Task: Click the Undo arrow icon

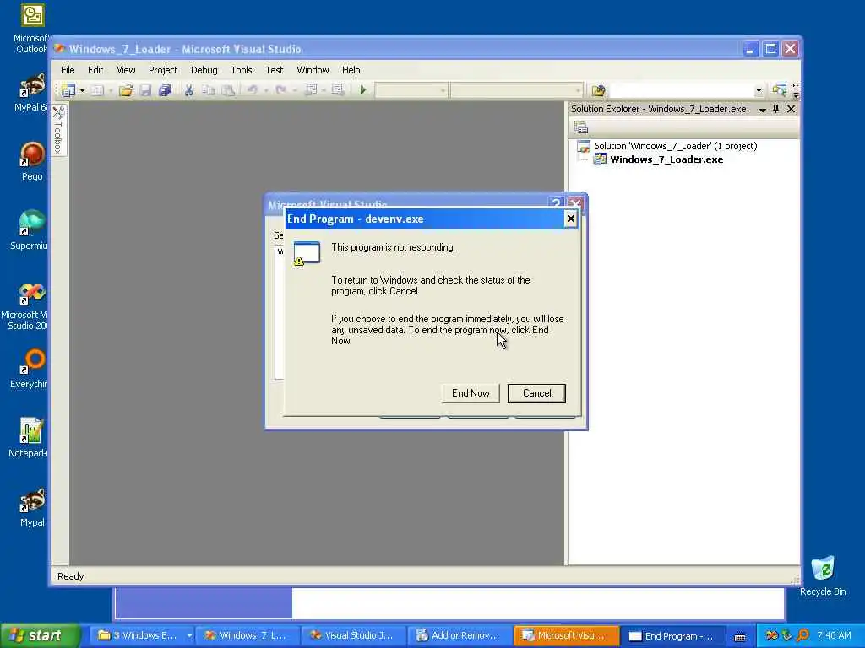Action: [252, 89]
